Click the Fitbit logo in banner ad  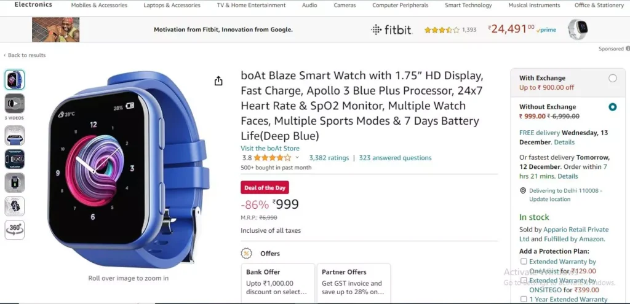coord(391,29)
